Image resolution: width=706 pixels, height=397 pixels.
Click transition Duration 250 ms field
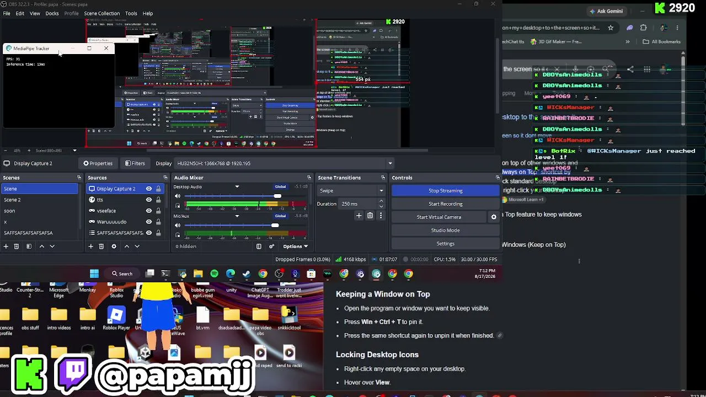tap(362, 204)
